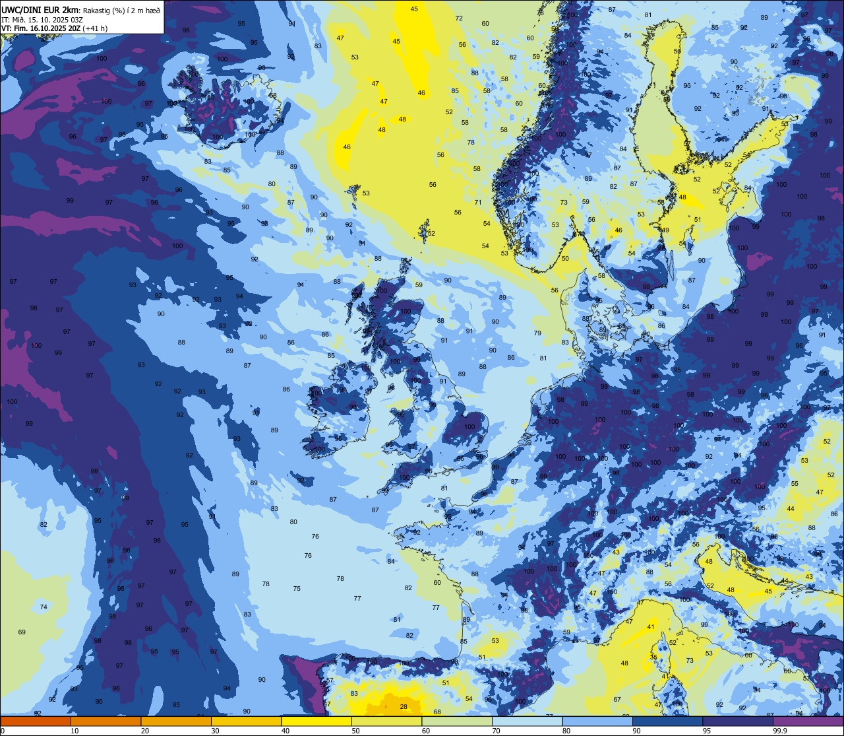Screen dimensions: 844x736
Task: Click the dark blue 90–95 legend band
Action: pyautogui.click(x=667, y=721)
